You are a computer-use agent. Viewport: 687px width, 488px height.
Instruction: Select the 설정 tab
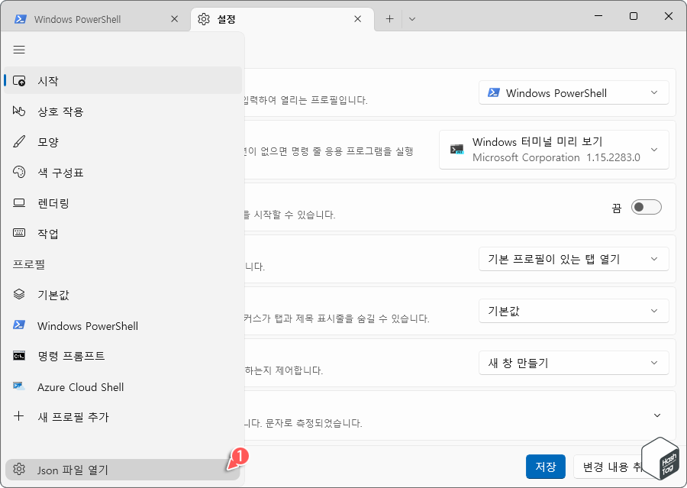282,19
